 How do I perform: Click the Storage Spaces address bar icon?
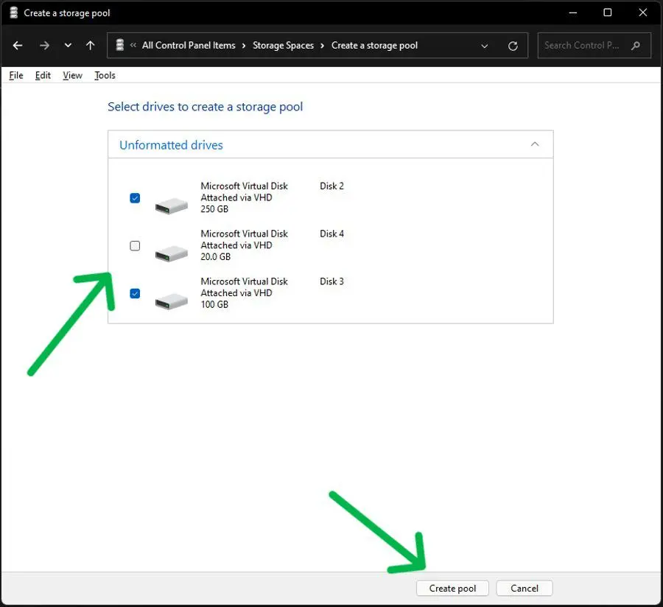tap(120, 45)
